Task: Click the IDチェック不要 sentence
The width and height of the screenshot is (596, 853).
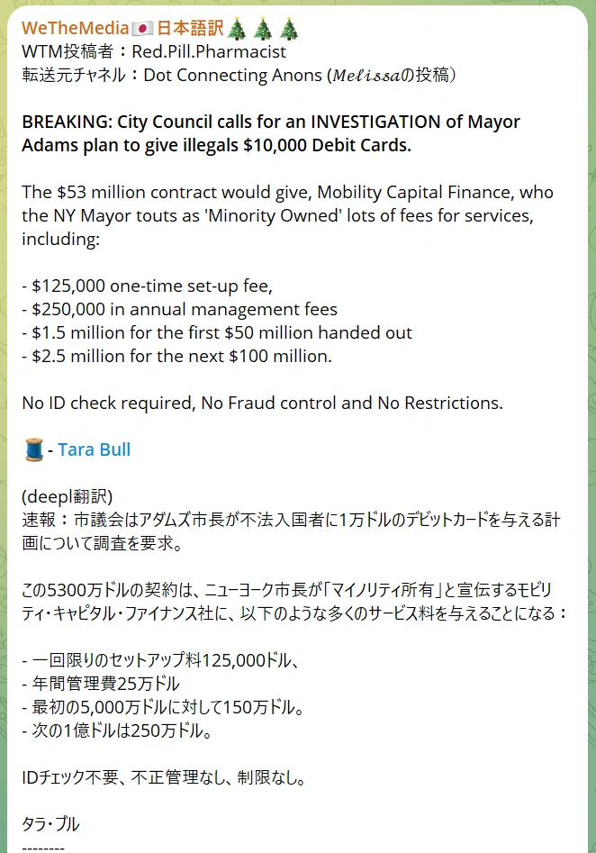Action: (164, 777)
